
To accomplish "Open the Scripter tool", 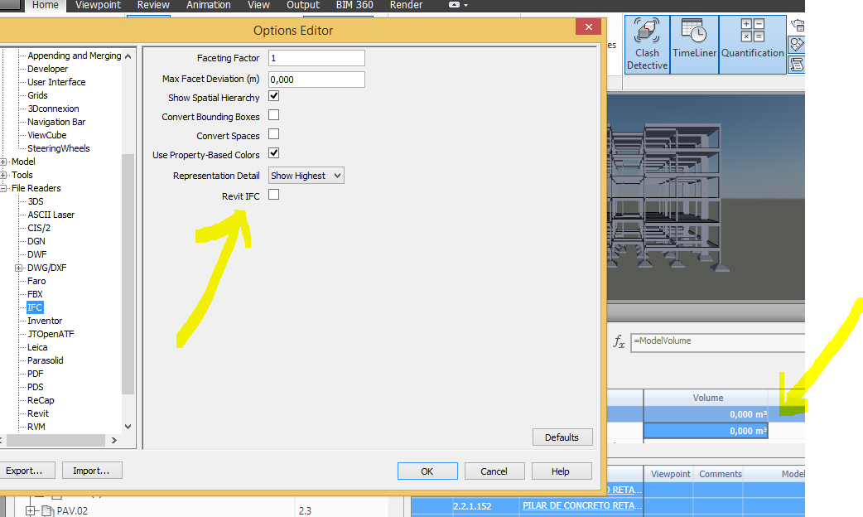I will click(797, 65).
